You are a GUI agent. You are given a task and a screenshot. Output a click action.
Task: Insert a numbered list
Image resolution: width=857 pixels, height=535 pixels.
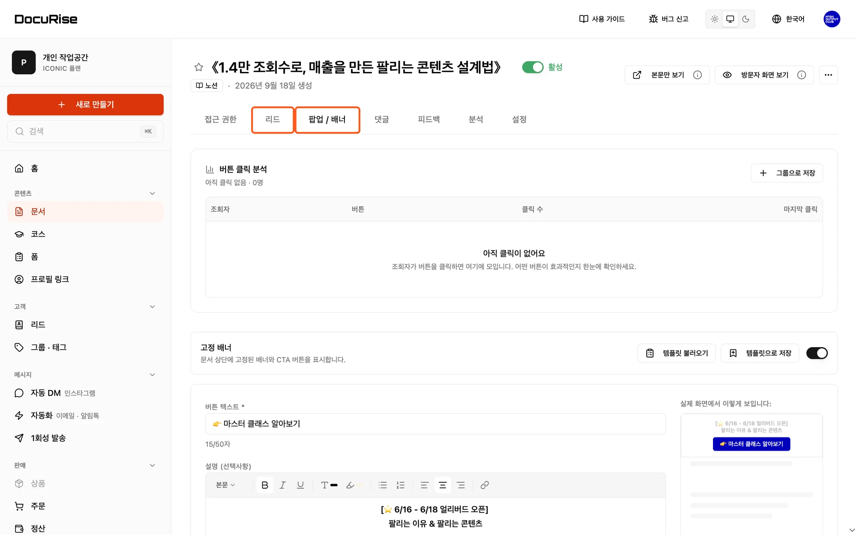coord(401,485)
